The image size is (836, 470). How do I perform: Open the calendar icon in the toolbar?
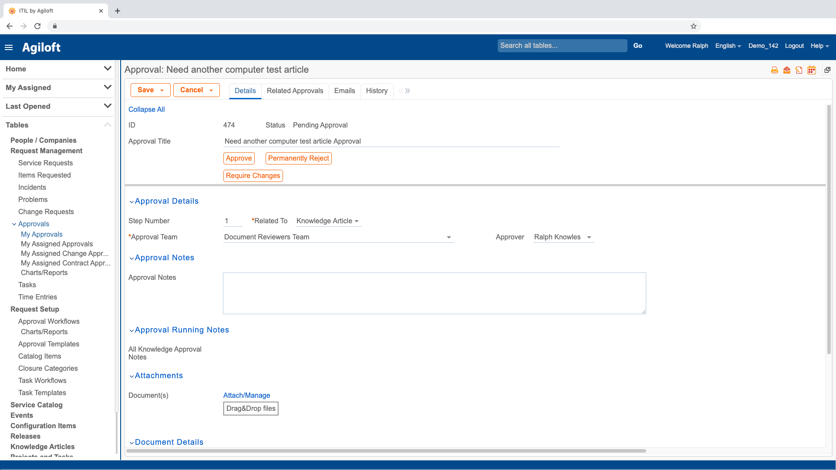pos(811,70)
